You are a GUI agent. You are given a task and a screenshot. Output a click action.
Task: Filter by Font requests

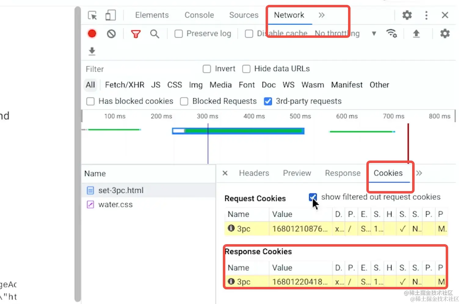pyautogui.click(x=247, y=85)
